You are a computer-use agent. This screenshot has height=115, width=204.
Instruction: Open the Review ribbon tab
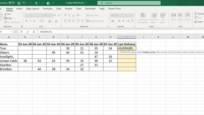pos(69,9)
